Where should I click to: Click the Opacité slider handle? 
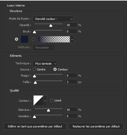(51, 26)
